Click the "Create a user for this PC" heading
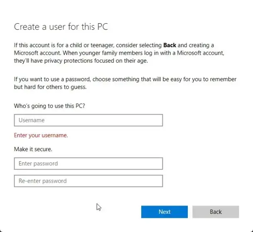The width and height of the screenshot is (253, 232). tap(61, 27)
